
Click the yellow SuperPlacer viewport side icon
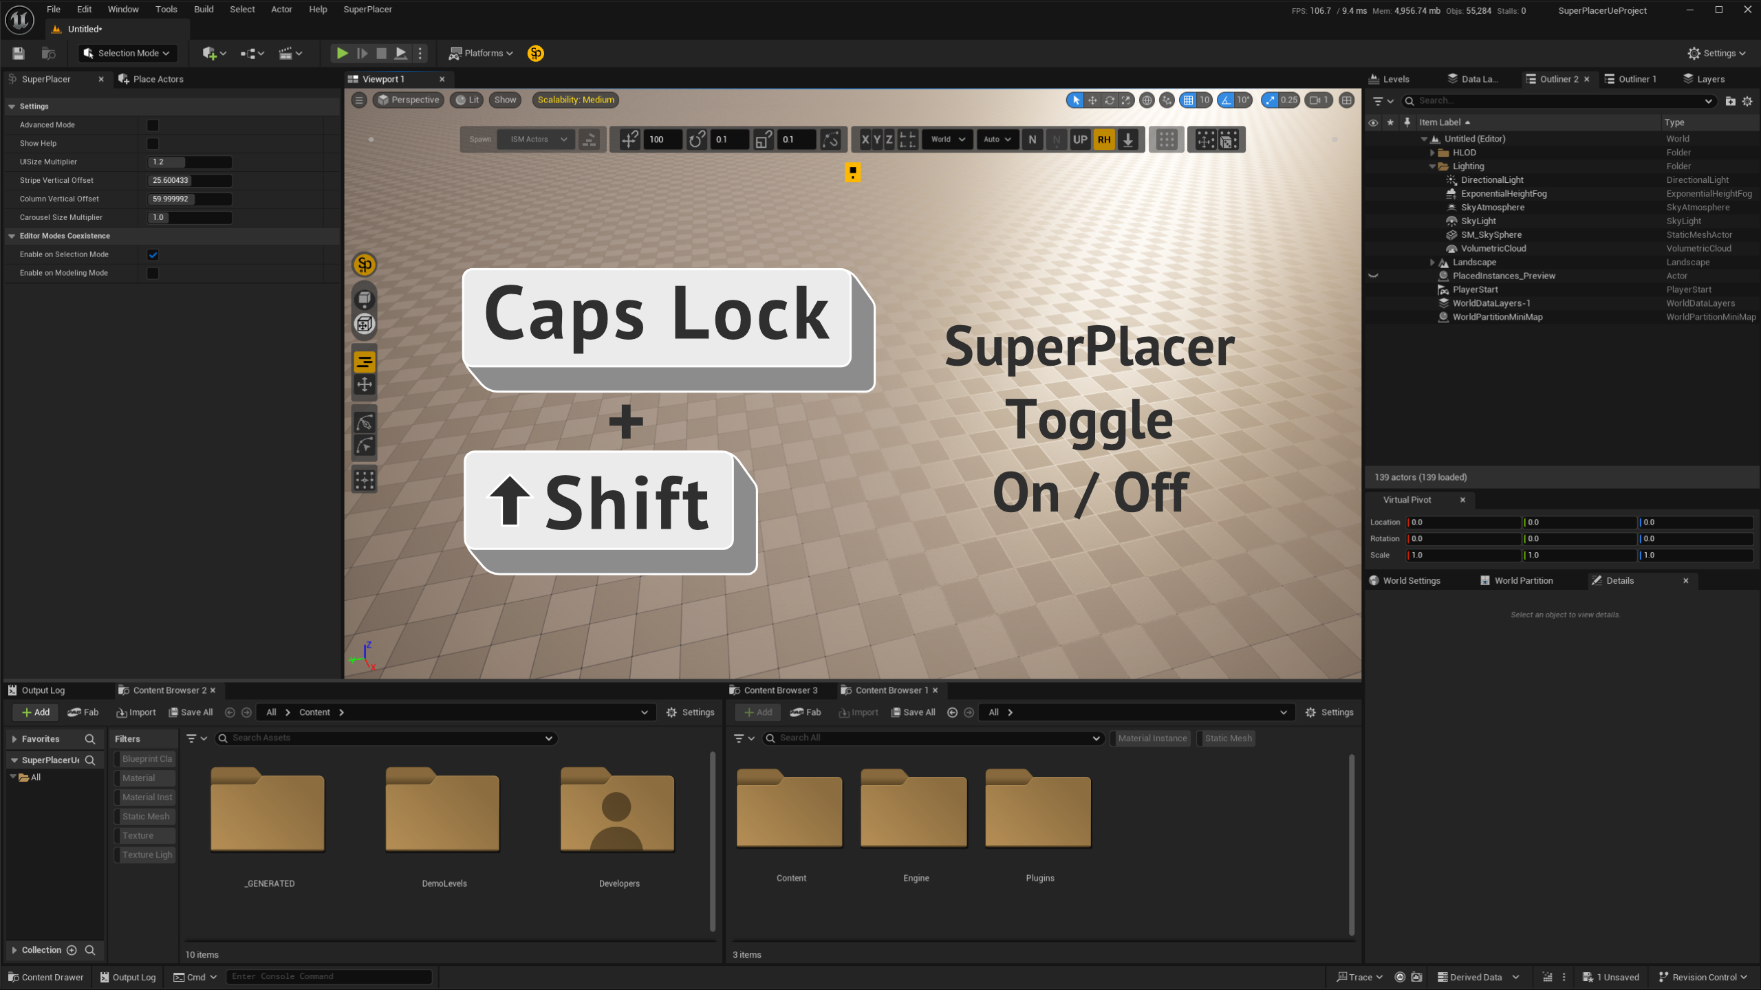click(x=365, y=265)
